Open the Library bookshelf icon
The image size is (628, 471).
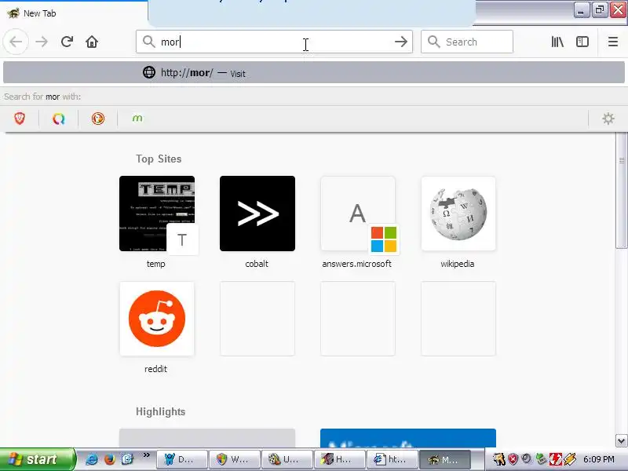click(557, 42)
